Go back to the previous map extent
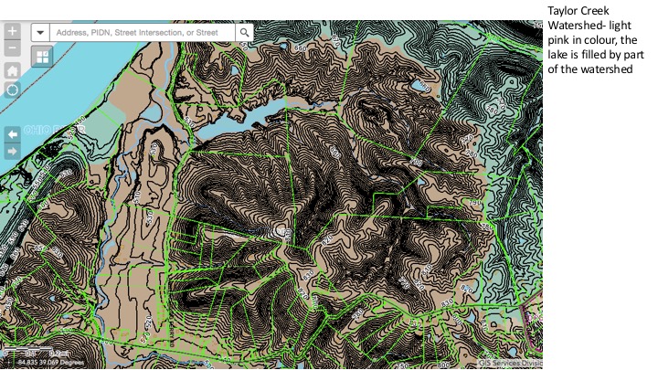The width and height of the screenshot is (658, 370). pos(12,133)
